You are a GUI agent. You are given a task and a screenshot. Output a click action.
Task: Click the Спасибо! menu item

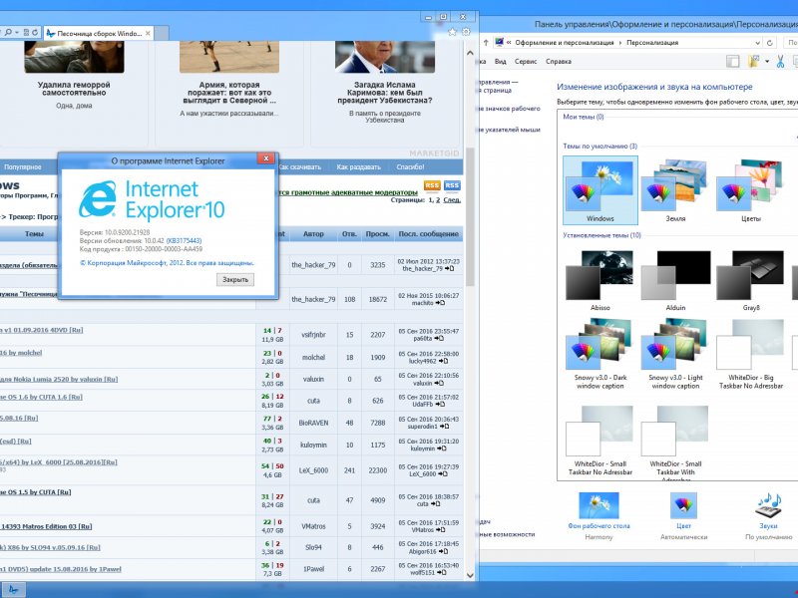click(x=410, y=166)
